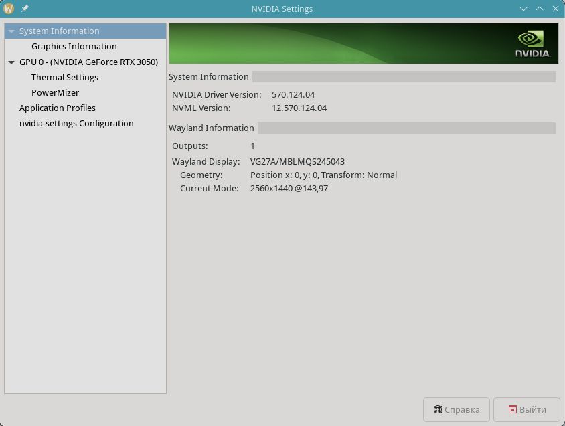Viewport: 565px width, 426px height.
Task: Click the NVIDIA logo in banner
Action: coord(533,44)
